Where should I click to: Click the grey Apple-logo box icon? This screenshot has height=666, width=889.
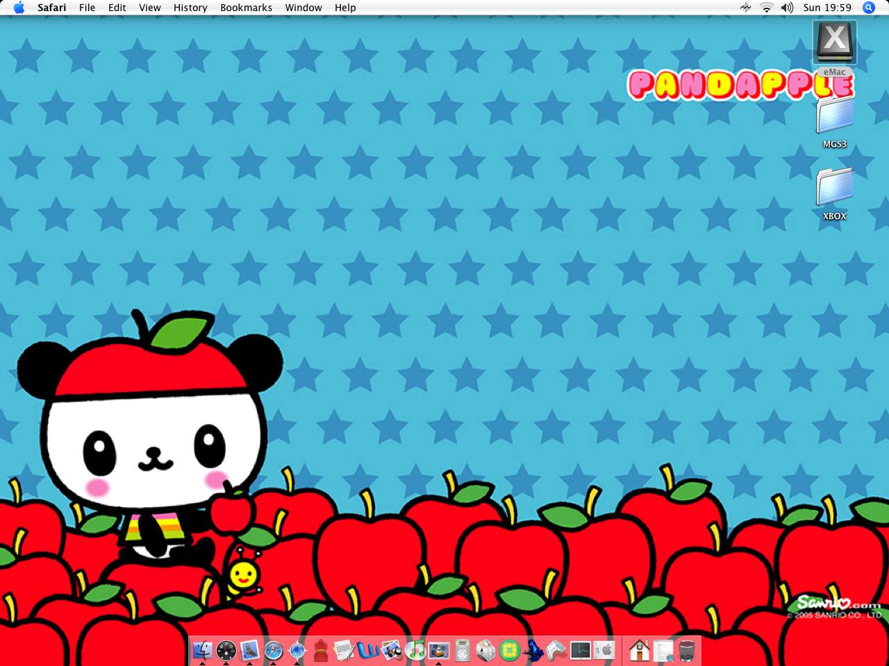(x=604, y=650)
